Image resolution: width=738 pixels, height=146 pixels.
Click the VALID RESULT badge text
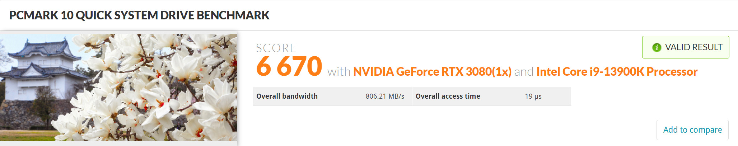[x=693, y=47]
